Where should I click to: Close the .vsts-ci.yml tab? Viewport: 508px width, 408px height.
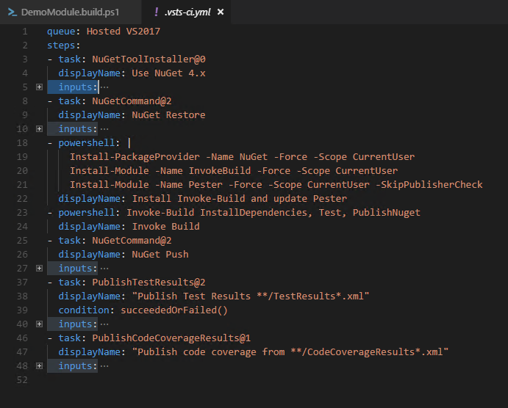click(221, 12)
